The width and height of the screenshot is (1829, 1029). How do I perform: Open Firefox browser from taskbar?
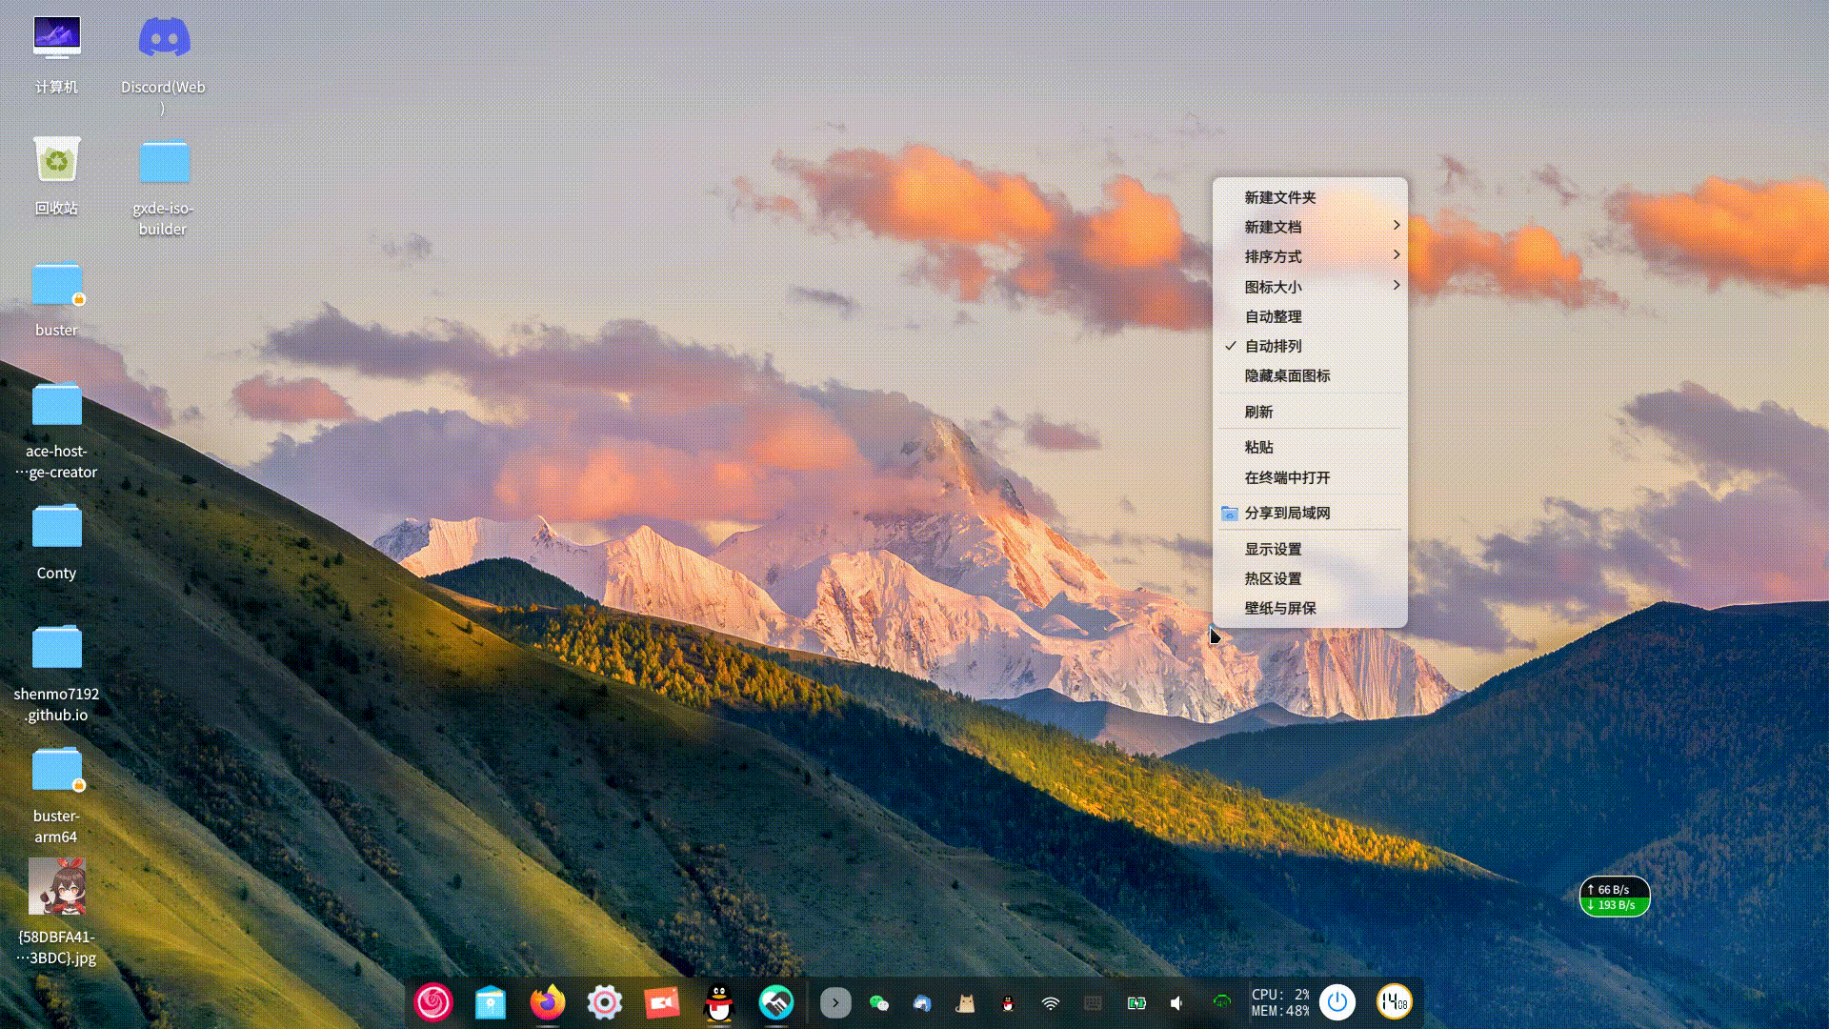(x=548, y=1001)
